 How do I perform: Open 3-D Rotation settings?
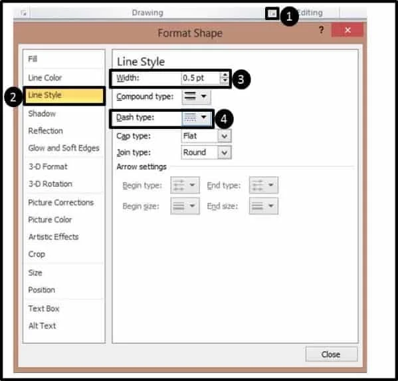tap(50, 184)
